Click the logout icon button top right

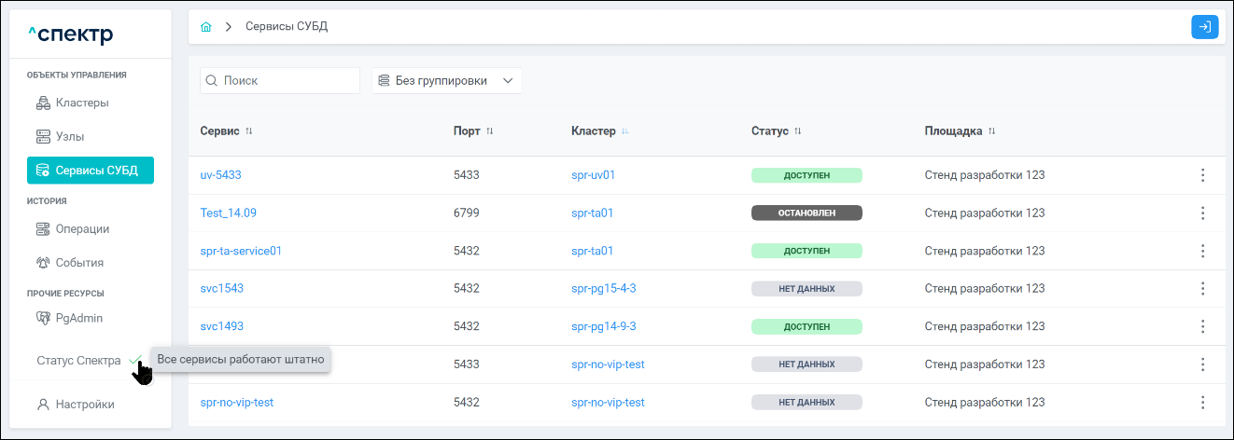point(1205,27)
